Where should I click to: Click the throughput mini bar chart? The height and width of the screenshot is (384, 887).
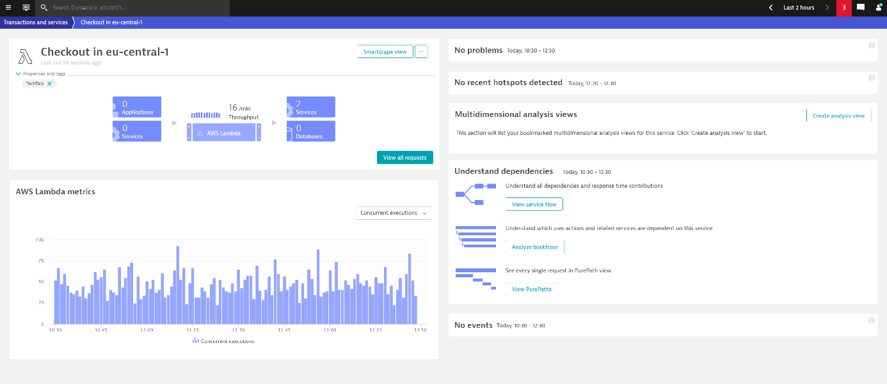[x=205, y=115]
